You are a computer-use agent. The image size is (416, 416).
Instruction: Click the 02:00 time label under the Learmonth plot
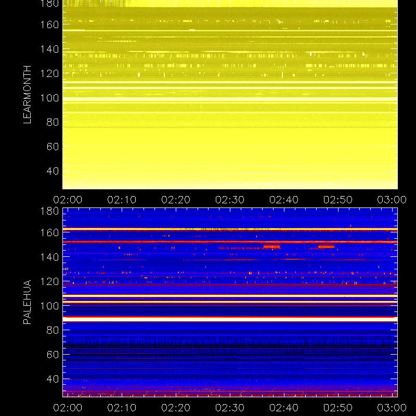[68, 200]
